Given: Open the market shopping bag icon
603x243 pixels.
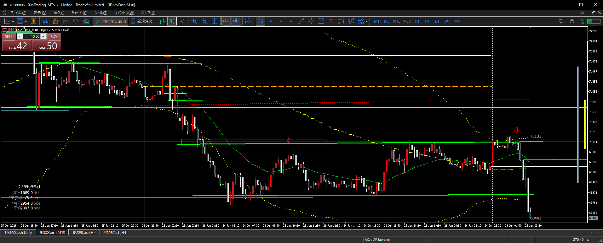Looking at the screenshot, I should pyautogui.click(x=56, y=21).
